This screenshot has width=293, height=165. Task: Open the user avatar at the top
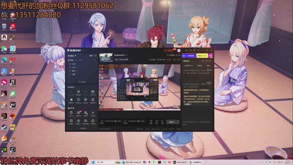pos(179,51)
